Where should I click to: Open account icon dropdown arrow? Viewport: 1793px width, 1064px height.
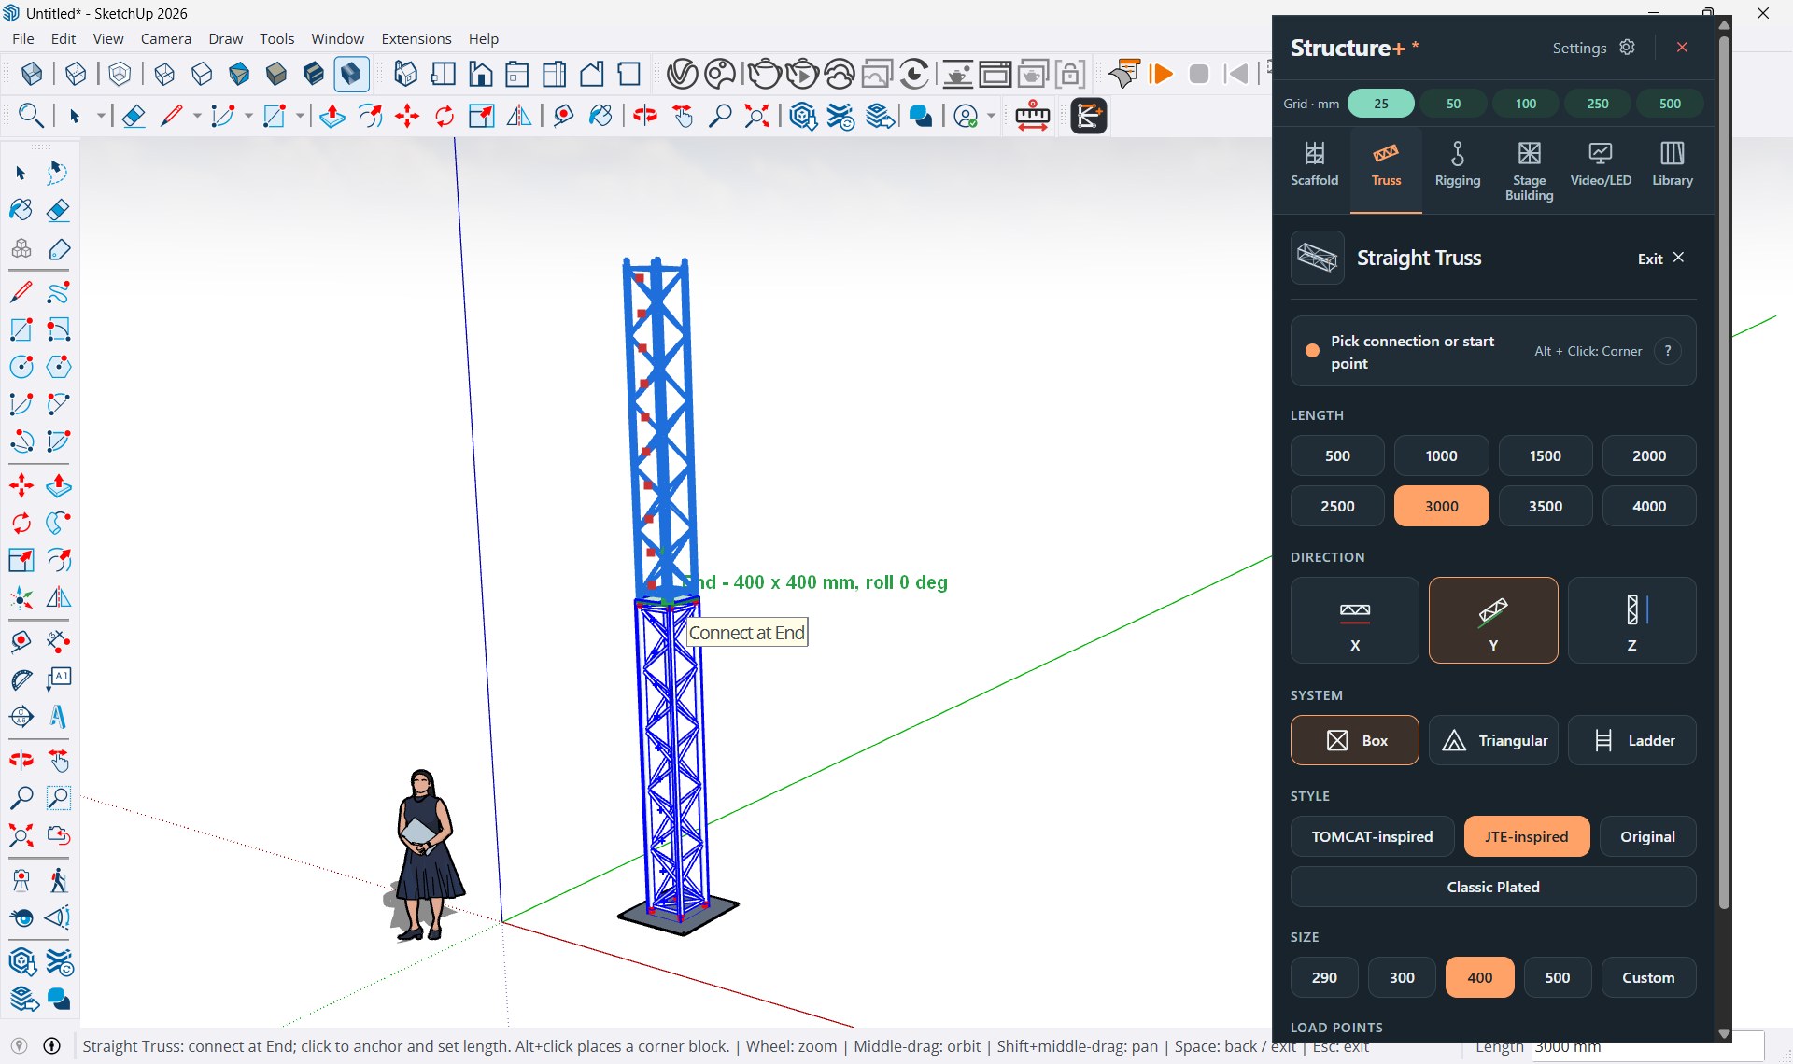(x=991, y=116)
